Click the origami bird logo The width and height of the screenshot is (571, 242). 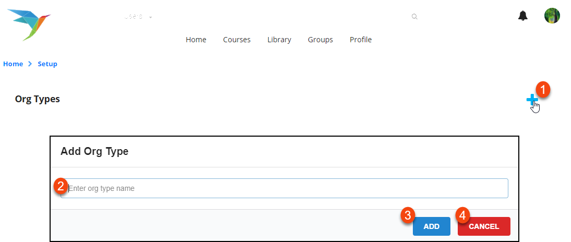coord(29,25)
